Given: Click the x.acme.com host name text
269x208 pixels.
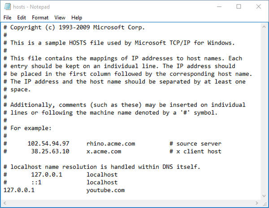Looking at the screenshot, I should [104, 151].
